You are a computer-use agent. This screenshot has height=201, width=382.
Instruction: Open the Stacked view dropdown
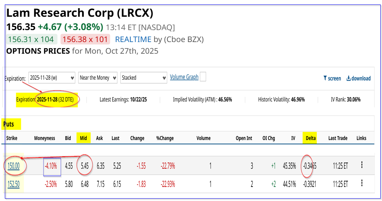coord(144,78)
